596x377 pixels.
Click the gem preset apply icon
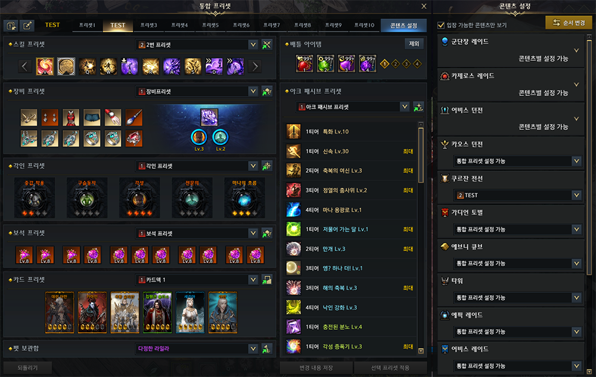coord(267,233)
